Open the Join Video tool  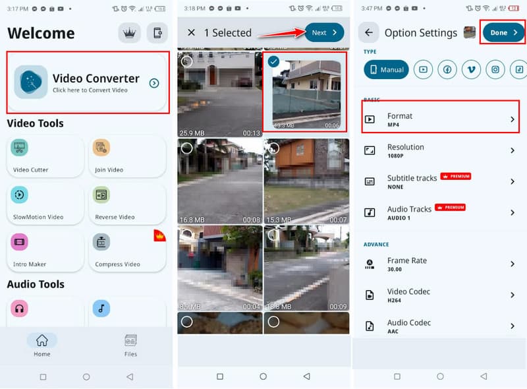(127, 156)
